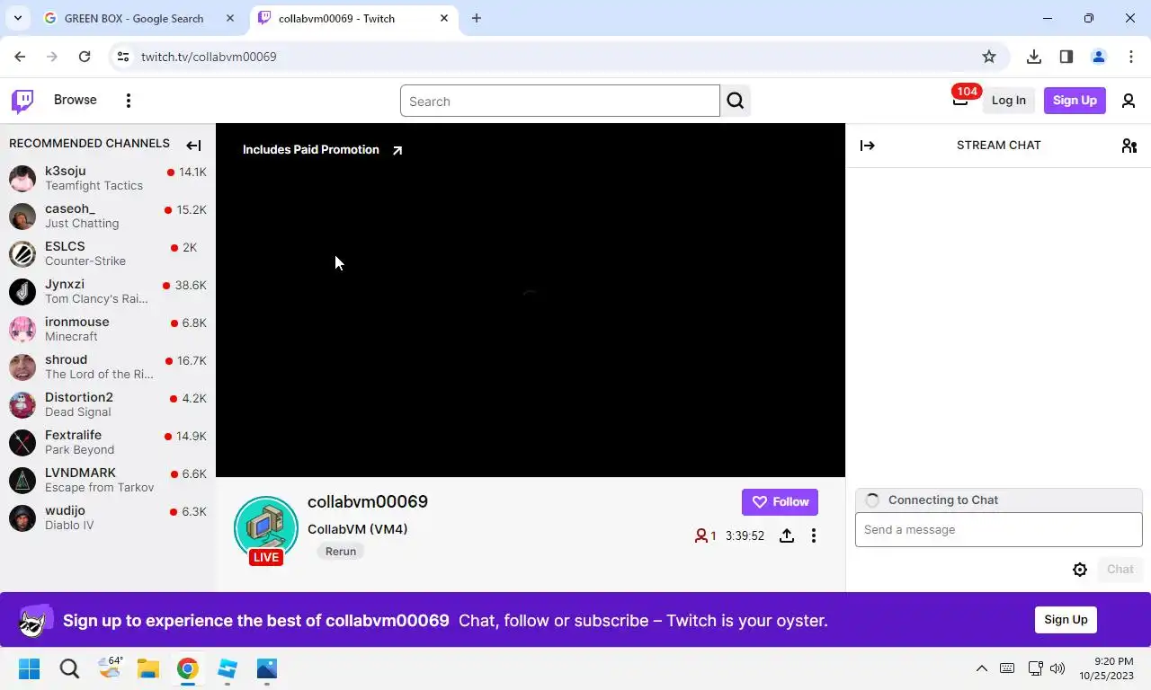The image size is (1151, 690).
Task: Go back in browser history
Action: coord(20,57)
